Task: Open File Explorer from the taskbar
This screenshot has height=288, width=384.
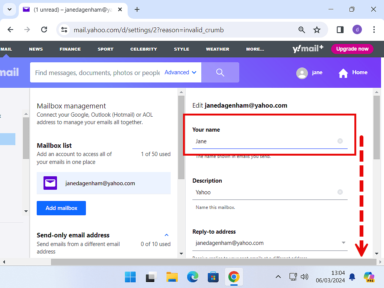Action: 172,277
